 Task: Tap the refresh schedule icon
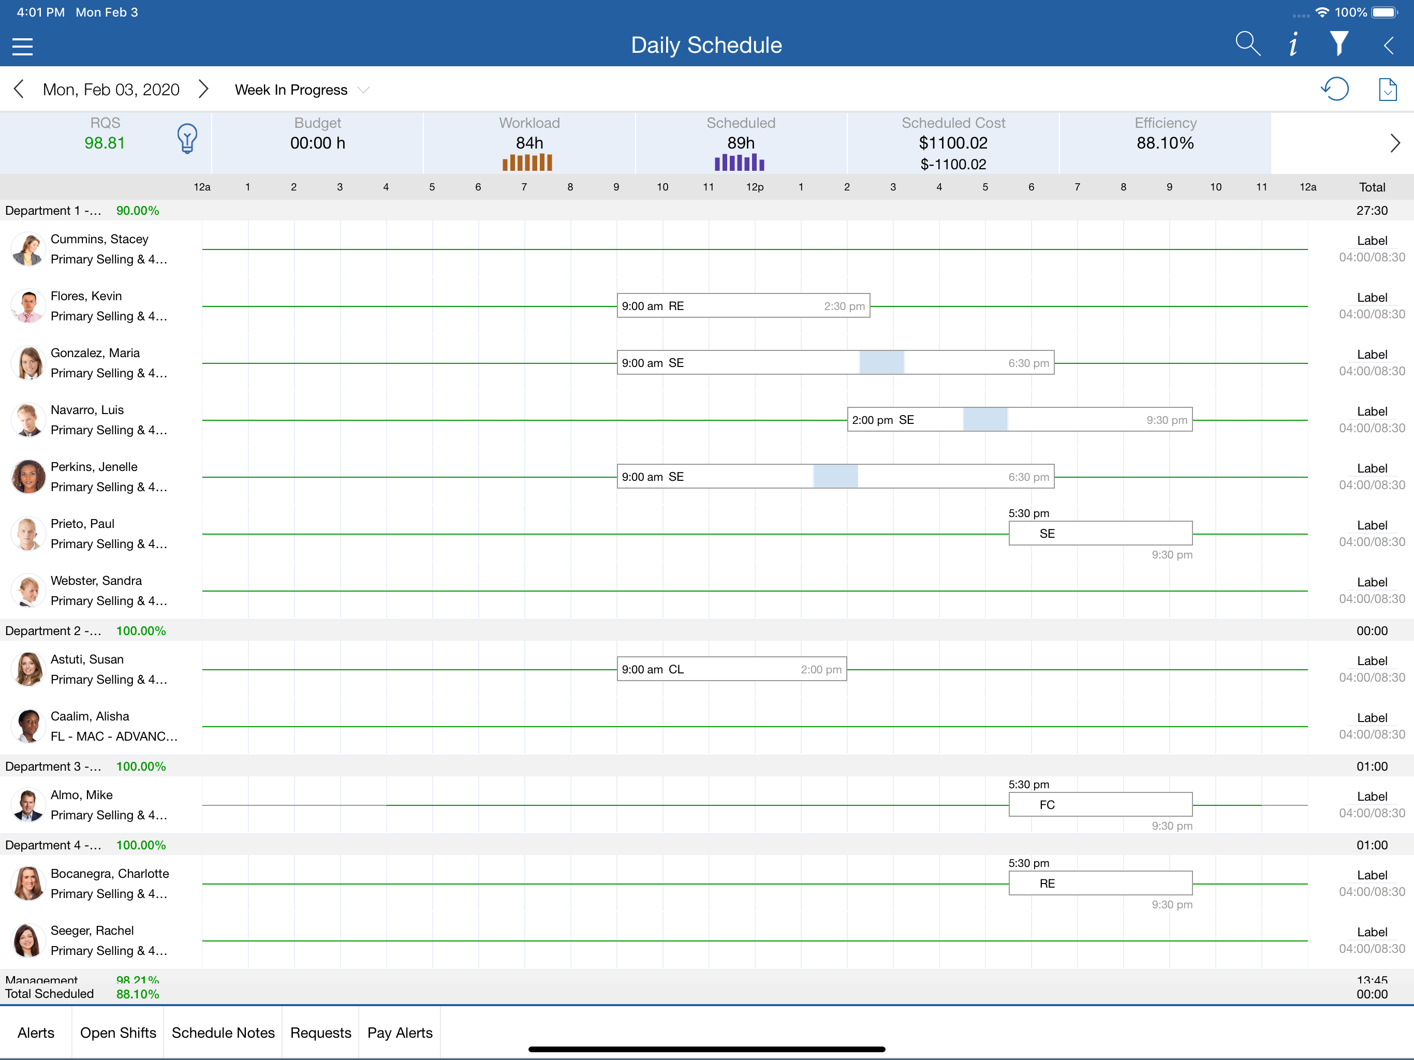(x=1335, y=90)
